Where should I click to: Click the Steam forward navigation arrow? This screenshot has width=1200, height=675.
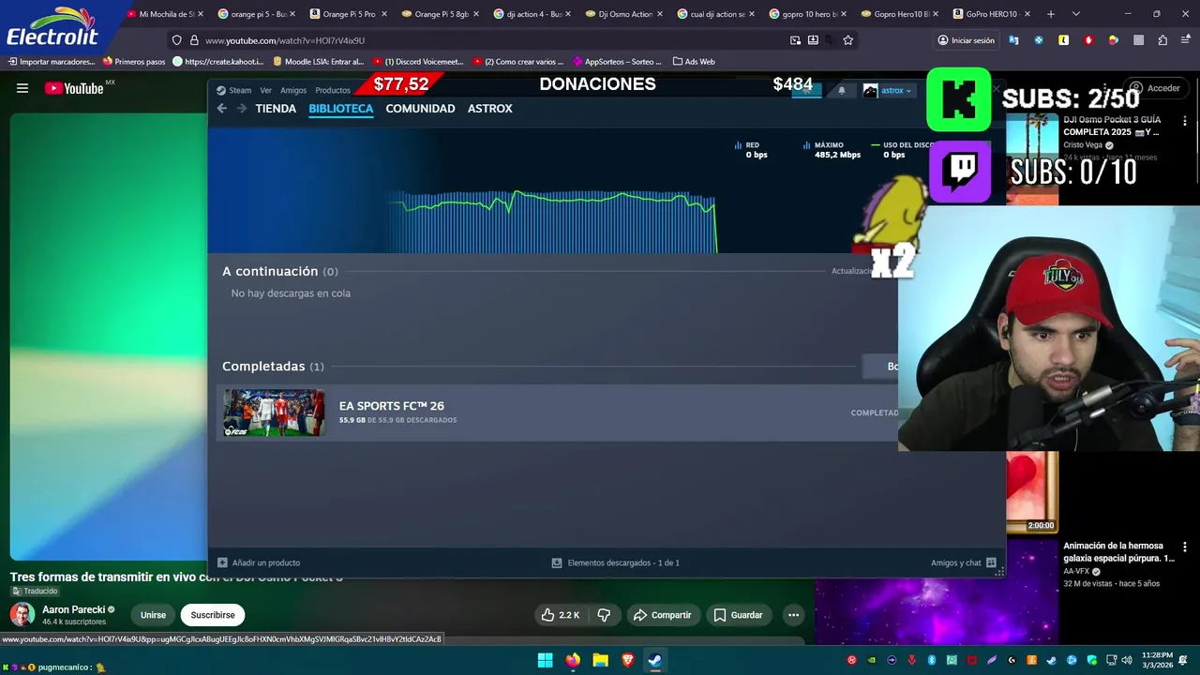pyautogui.click(x=242, y=109)
